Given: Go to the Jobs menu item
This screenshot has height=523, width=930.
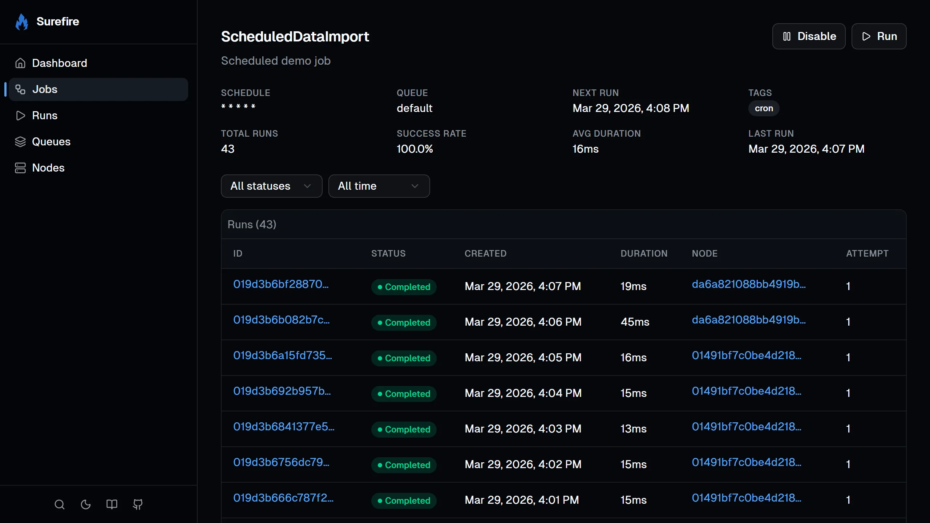Looking at the screenshot, I should (x=45, y=89).
